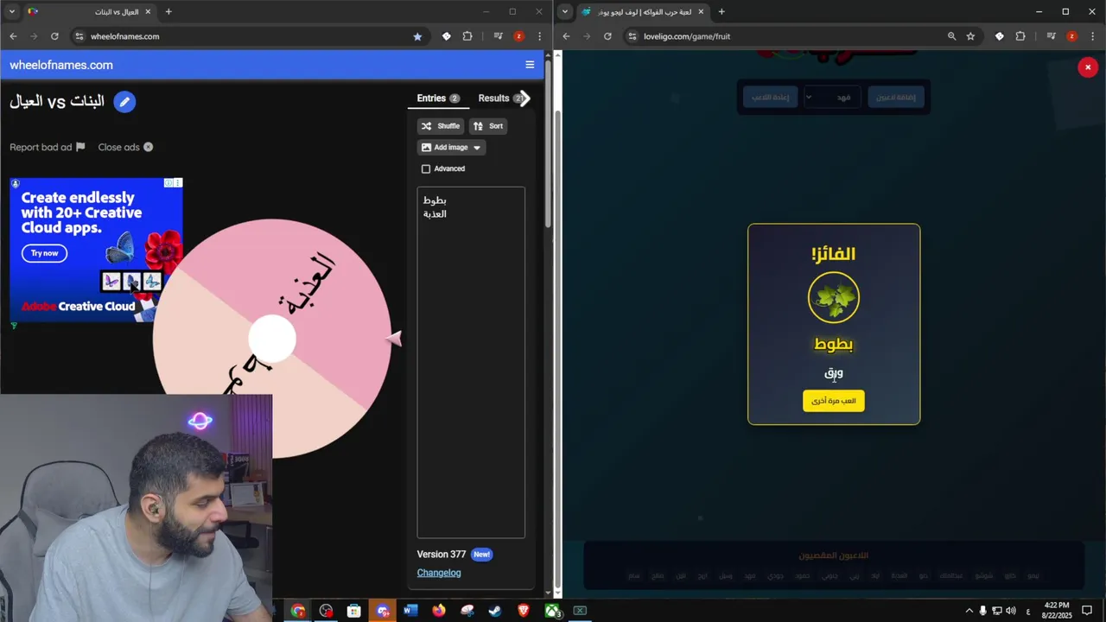Open Word from the taskbar

point(410,611)
